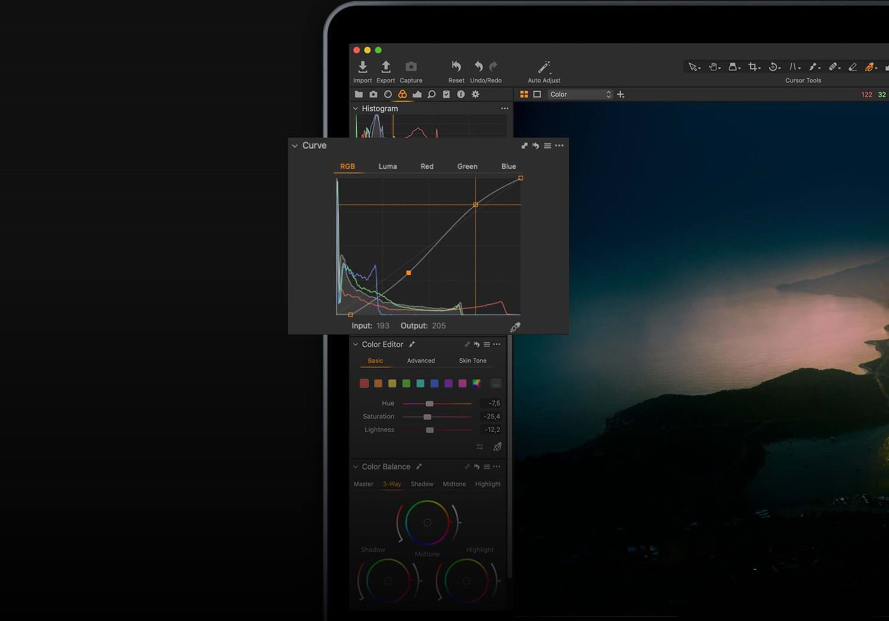
Task: Click the float-panel arrow icon in the Curve header
Action: (x=525, y=146)
